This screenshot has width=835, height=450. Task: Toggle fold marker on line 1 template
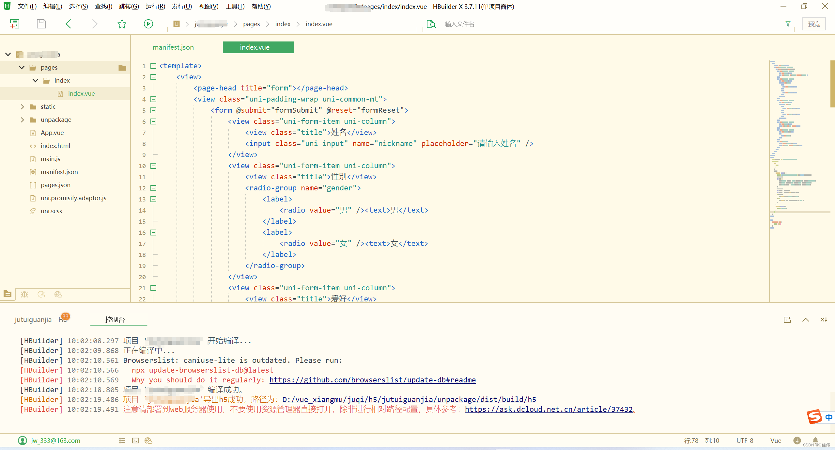153,66
